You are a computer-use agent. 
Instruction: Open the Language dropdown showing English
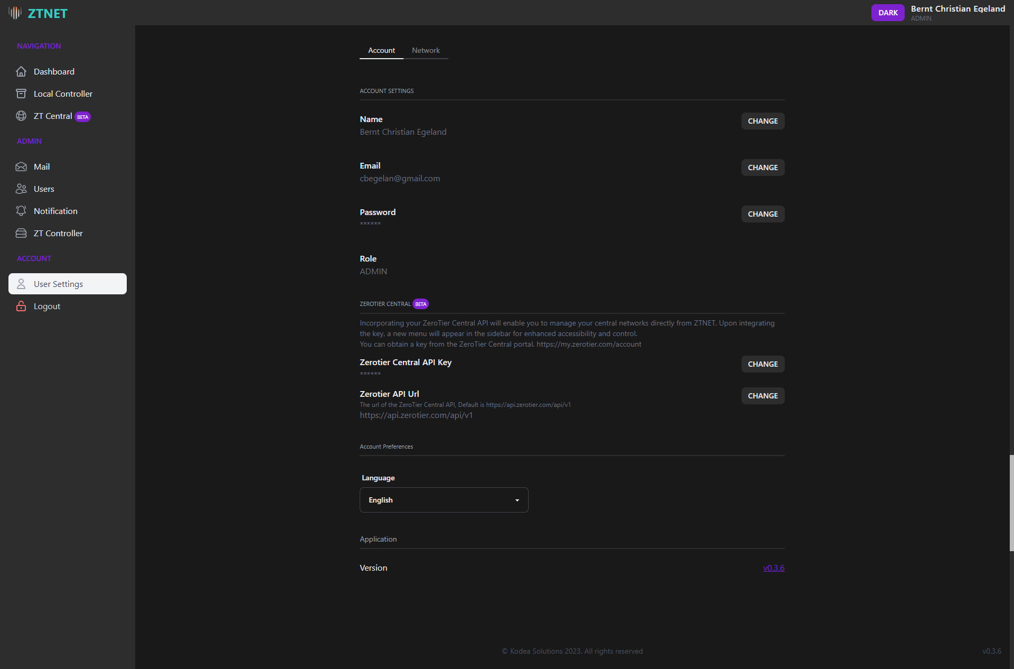(x=444, y=500)
